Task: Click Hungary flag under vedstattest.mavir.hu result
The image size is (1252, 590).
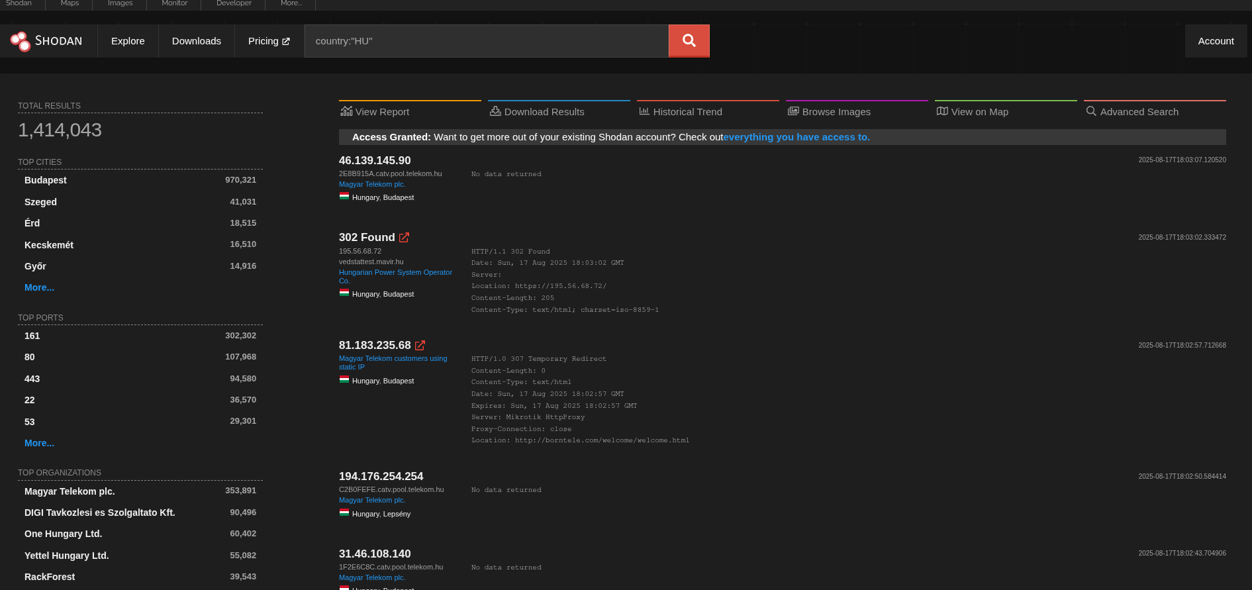Action: [x=344, y=293]
